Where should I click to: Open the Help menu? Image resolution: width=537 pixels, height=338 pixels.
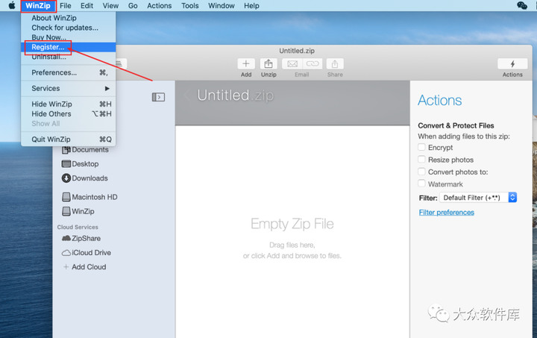(251, 5)
